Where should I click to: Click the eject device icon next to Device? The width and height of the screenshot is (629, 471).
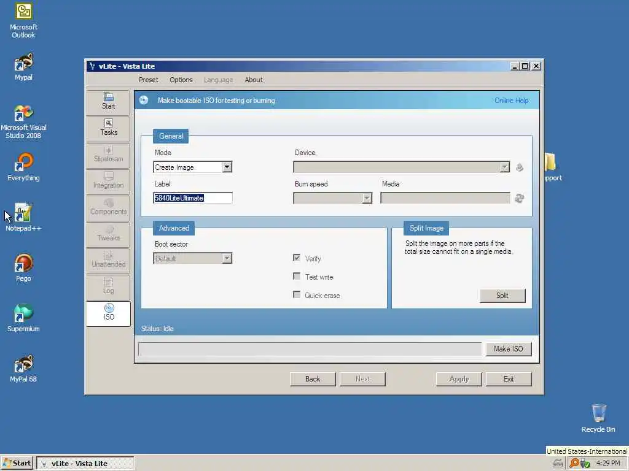[x=520, y=167]
